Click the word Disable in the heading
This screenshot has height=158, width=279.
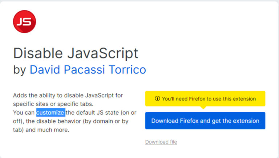coord(35,53)
